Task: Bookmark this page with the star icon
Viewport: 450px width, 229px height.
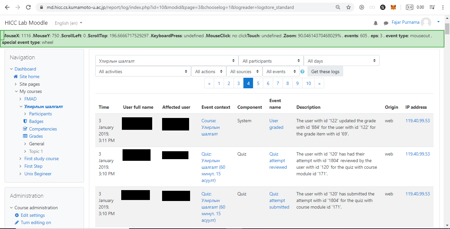Action: (x=349, y=7)
